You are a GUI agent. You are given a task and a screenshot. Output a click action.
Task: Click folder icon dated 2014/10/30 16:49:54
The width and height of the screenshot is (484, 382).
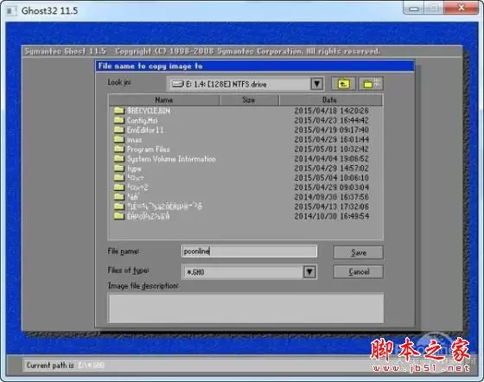119,216
